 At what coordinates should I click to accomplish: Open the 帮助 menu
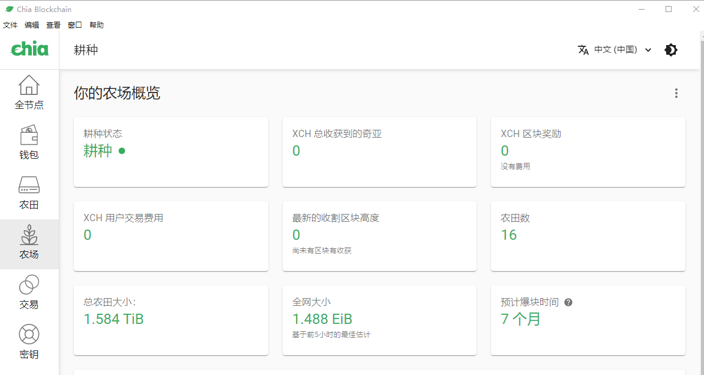click(x=97, y=25)
